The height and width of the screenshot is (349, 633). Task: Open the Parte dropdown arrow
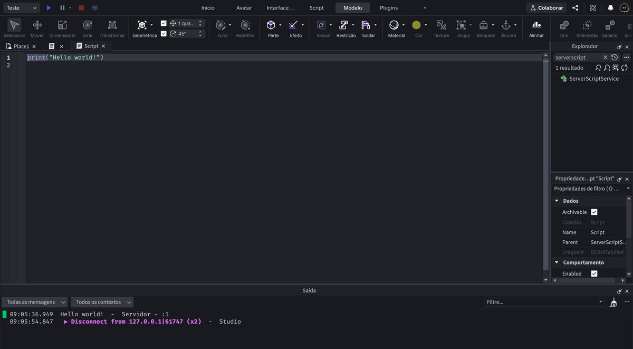click(280, 25)
